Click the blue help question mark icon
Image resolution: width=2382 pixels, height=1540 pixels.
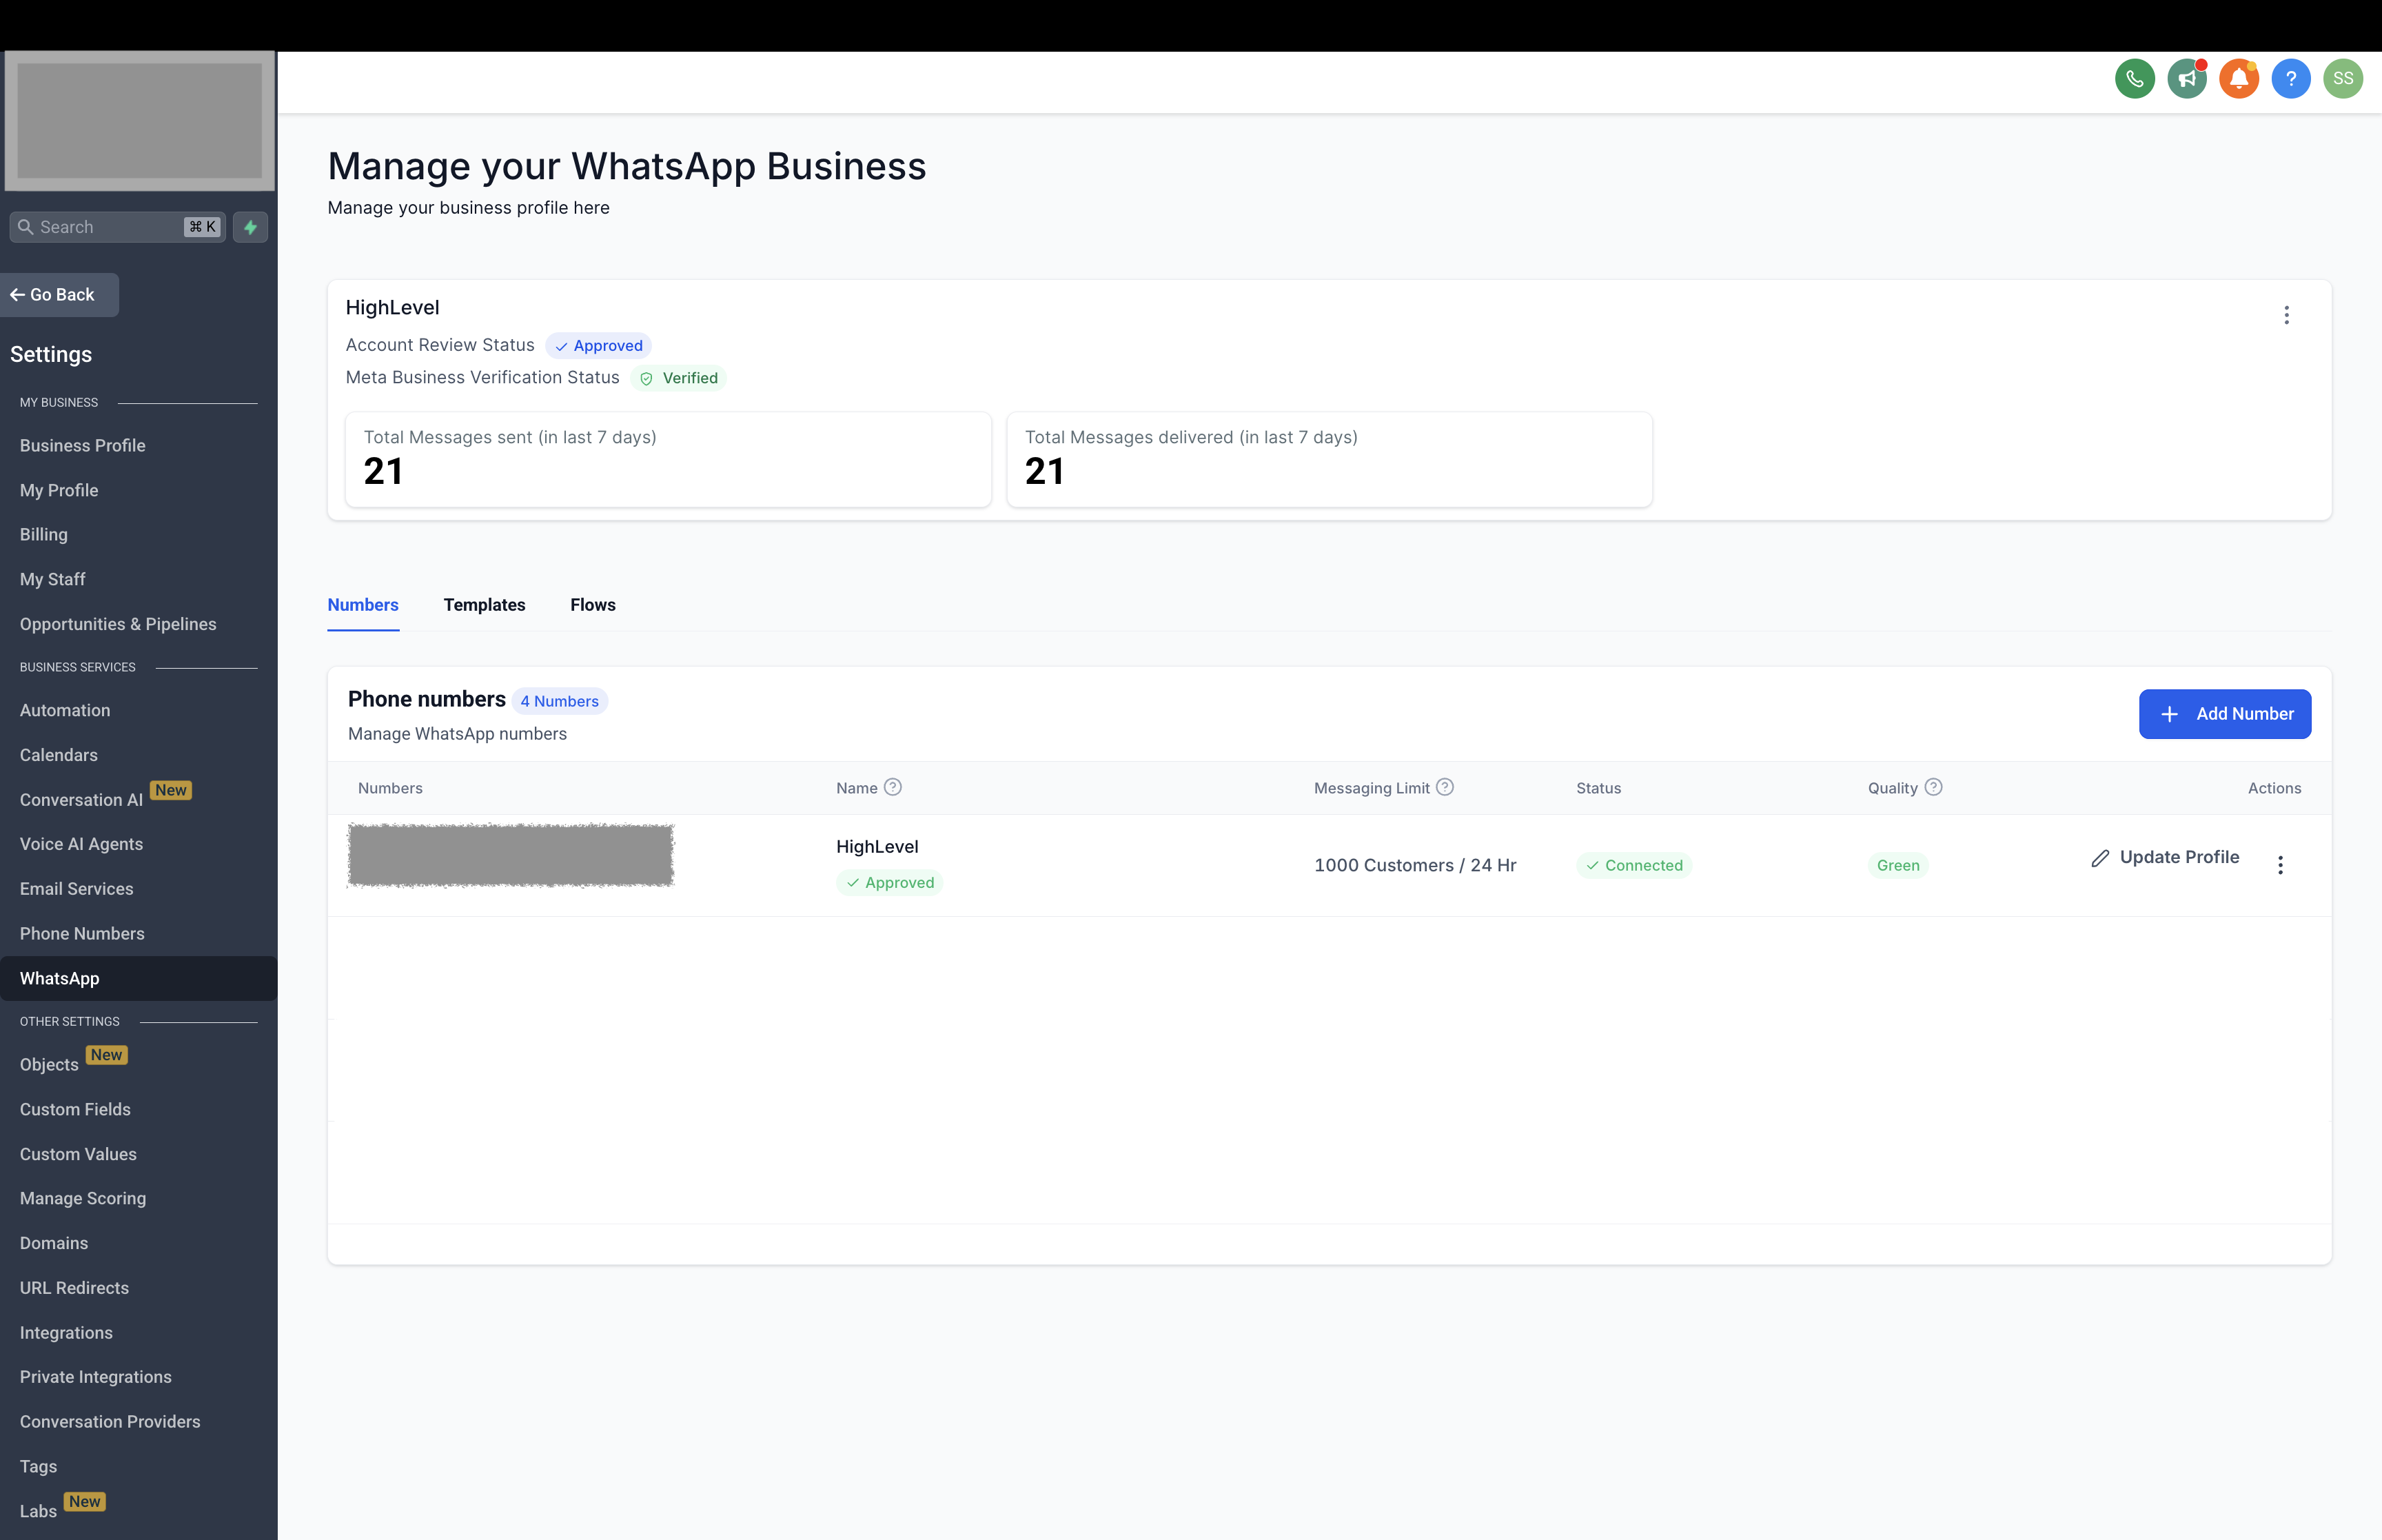[x=2290, y=79]
